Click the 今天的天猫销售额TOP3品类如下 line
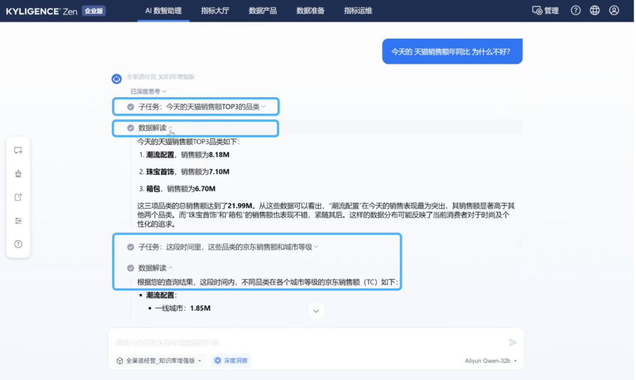This screenshot has width=636, height=380. (x=188, y=142)
